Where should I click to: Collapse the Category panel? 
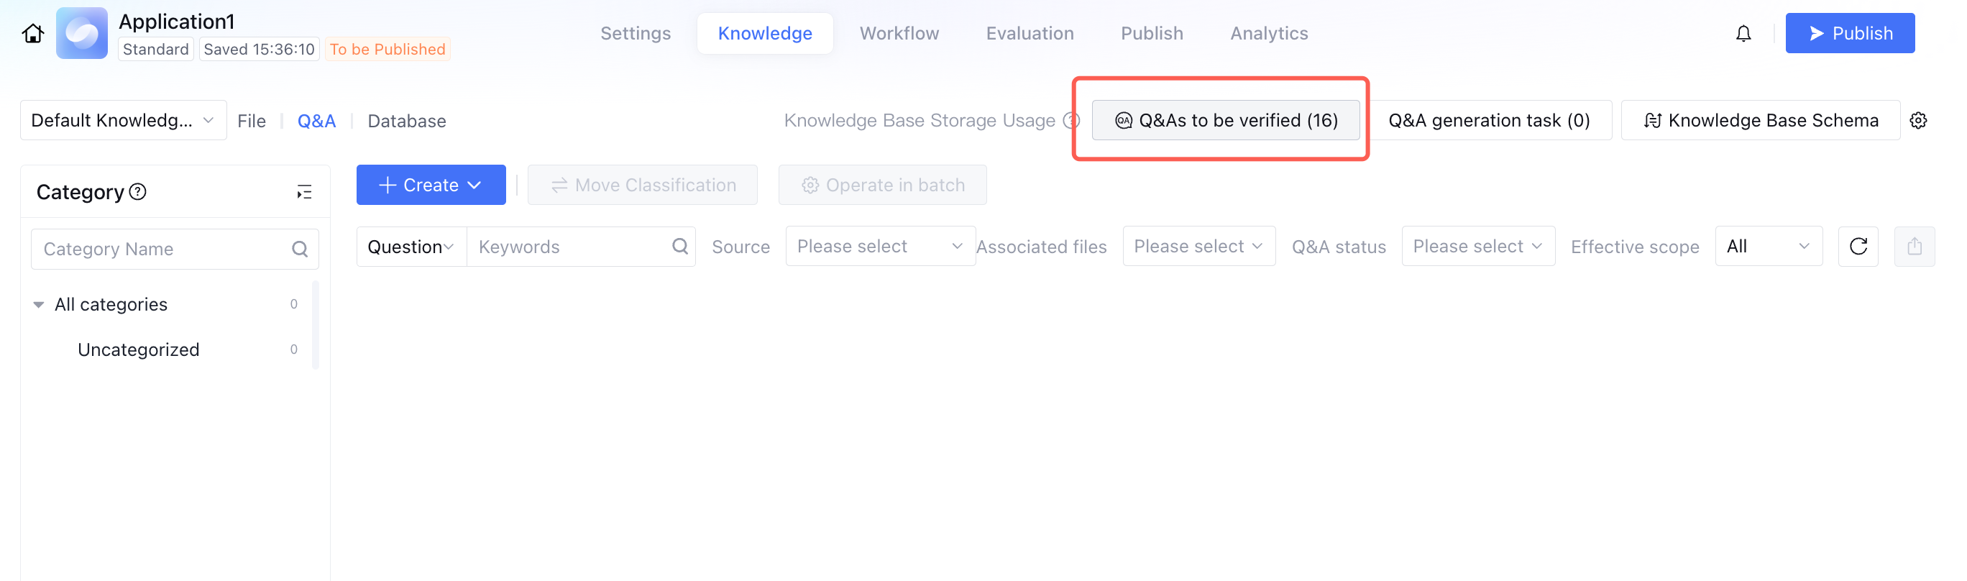point(304,193)
